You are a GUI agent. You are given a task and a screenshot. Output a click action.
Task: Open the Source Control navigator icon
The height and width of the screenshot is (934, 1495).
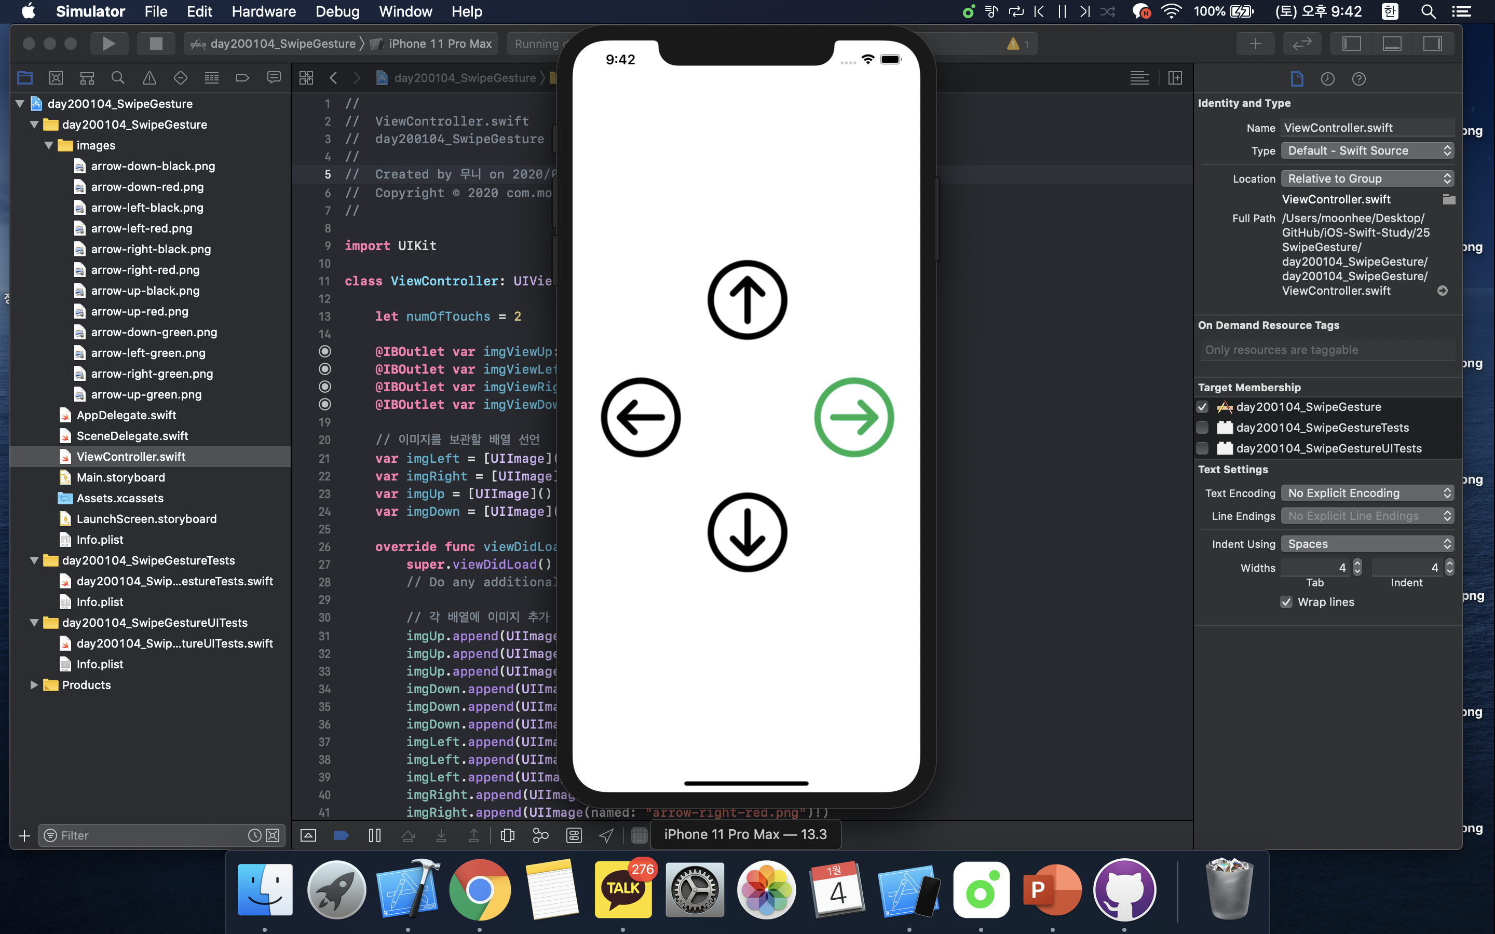point(56,78)
